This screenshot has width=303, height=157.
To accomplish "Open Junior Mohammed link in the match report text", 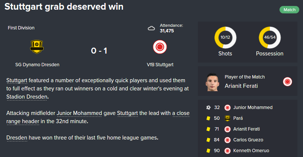I will 79,113.
